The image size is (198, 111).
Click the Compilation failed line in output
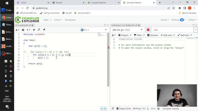[x=131, y=39]
